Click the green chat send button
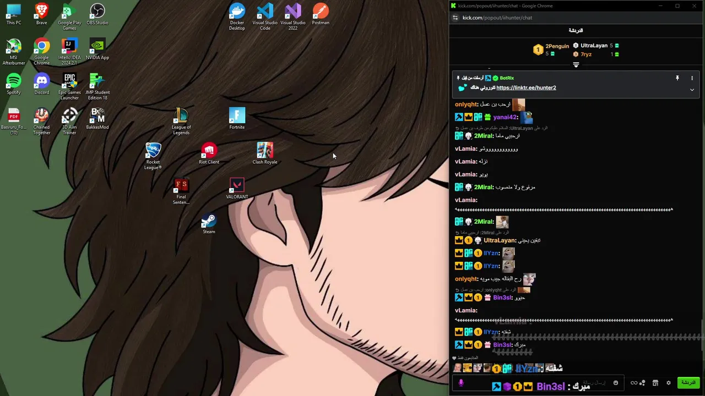Viewport: 705px width, 396px height. pos(688,383)
